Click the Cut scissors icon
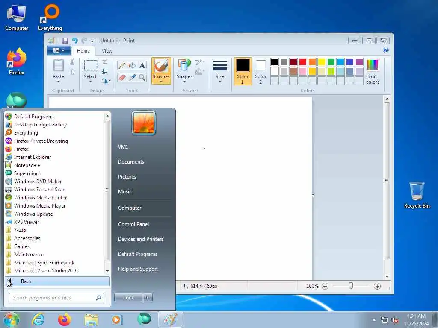Image resolution: width=438 pixels, height=328 pixels. click(x=72, y=62)
